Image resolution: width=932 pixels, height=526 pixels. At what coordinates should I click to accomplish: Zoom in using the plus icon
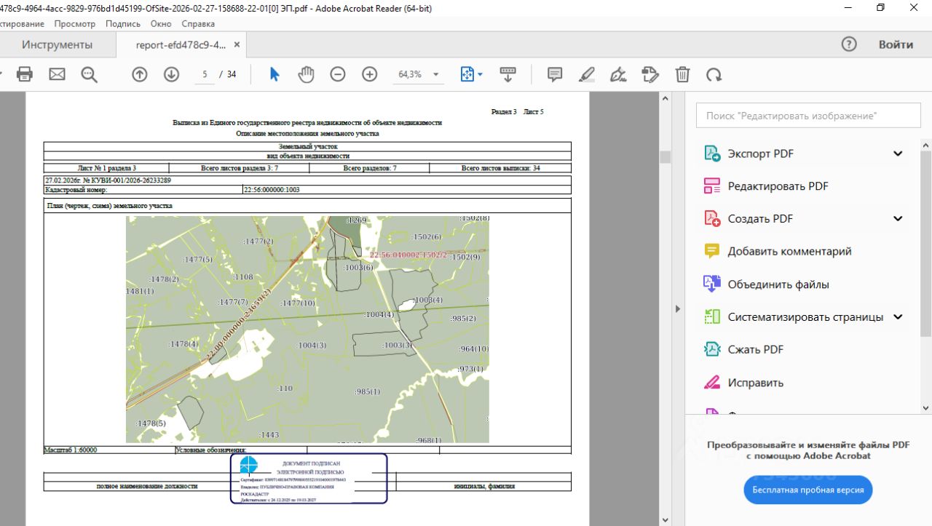(x=370, y=74)
